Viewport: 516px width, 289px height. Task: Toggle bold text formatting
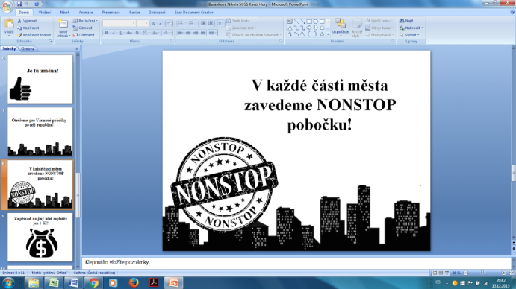pos(106,33)
